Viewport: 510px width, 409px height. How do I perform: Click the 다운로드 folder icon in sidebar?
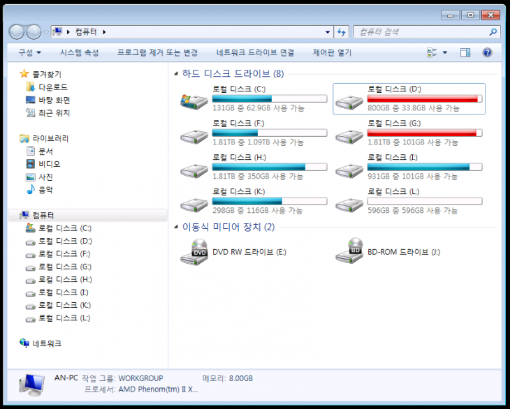(x=30, y=87)
